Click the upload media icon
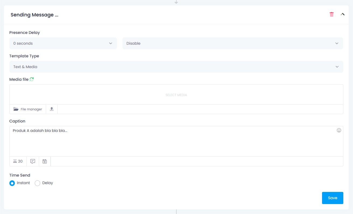This screenshot has width=353, height=214. tap(52, 109)
